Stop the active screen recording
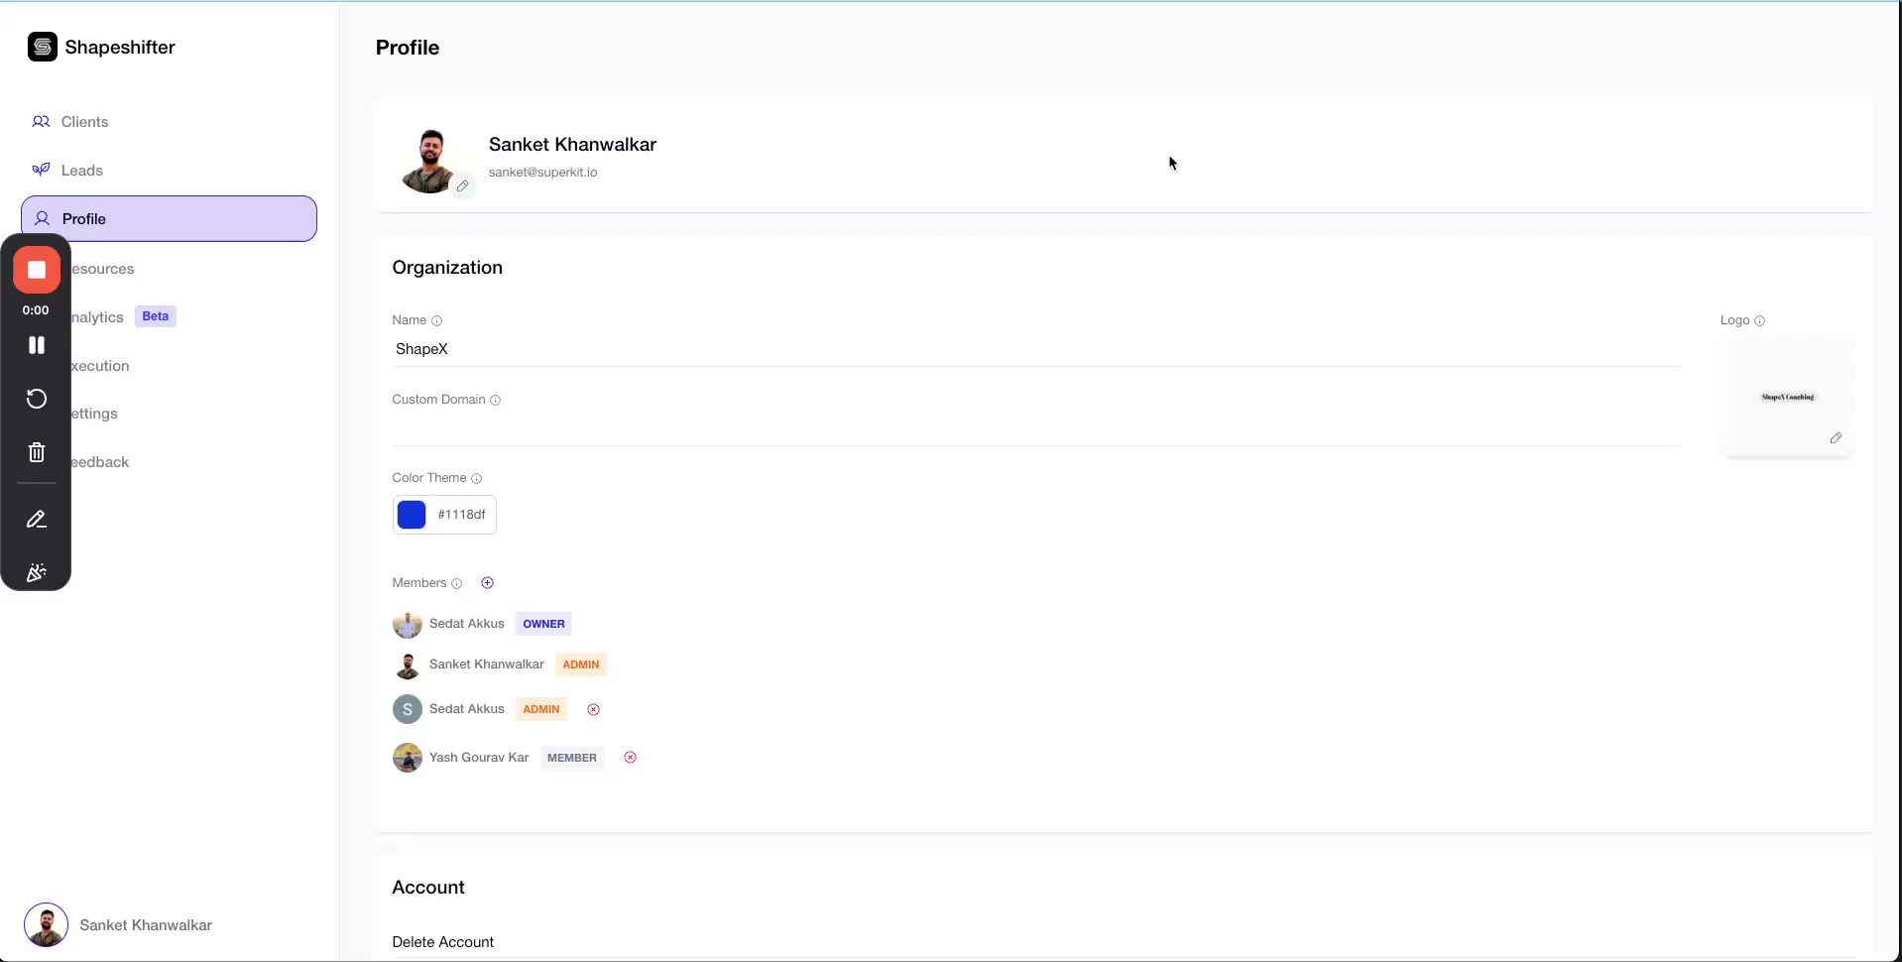The width and height of the screenshot is (1902, 962). coord(36,270)
